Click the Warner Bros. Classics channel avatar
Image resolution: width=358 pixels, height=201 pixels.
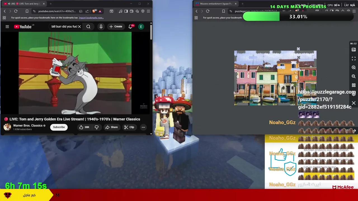click(x=7, y=127)
